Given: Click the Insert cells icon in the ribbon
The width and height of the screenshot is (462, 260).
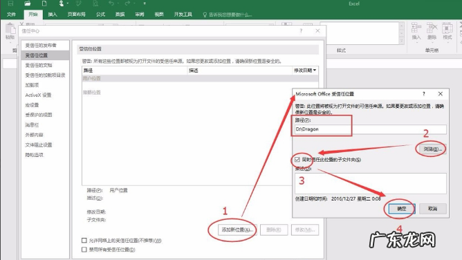Looking at the screenshot, I should click(x=416, y=28).
